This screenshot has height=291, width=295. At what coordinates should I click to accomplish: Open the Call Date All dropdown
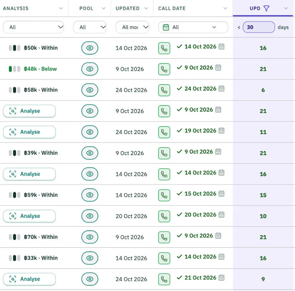tap(193, 27)
